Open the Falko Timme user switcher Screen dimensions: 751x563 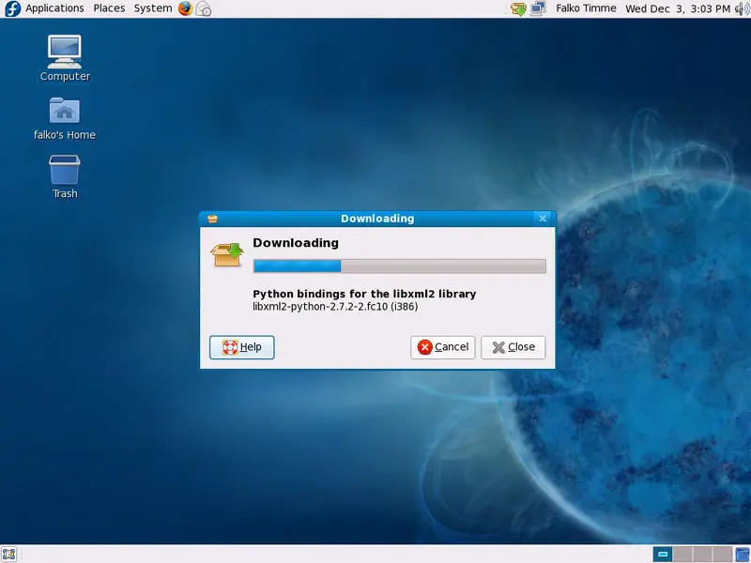(x=586, y=8)
